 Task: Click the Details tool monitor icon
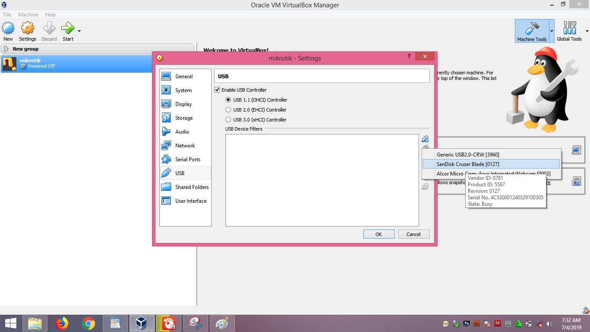coord(576,150)
